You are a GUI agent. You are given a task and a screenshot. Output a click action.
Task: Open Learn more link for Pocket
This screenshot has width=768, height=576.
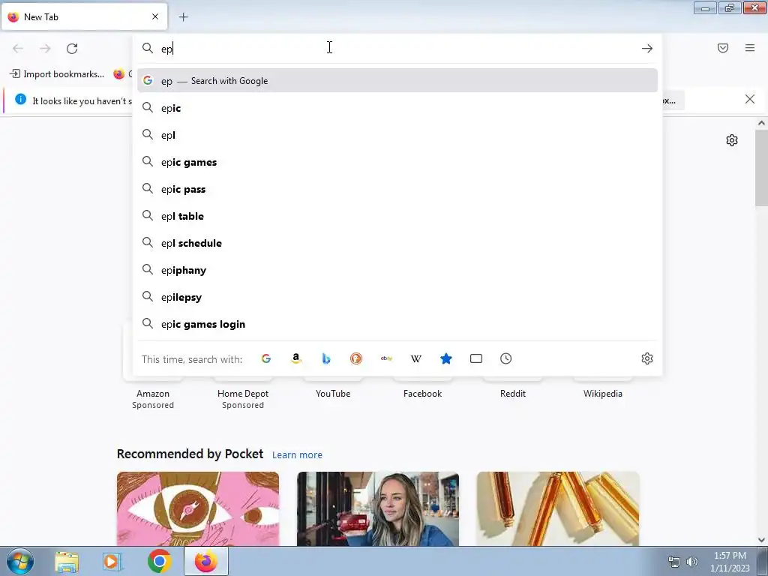(297, 455)
